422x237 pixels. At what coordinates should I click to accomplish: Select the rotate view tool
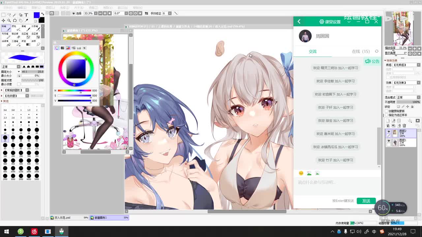(15, 20)
